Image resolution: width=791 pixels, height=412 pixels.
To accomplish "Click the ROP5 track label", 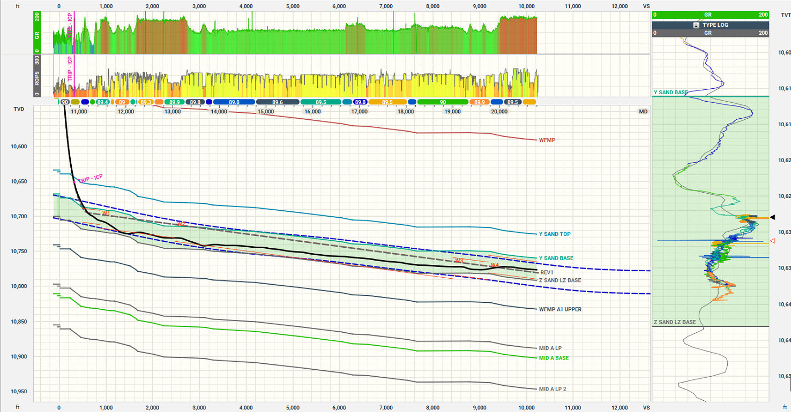I will click(x=37, y=77).
